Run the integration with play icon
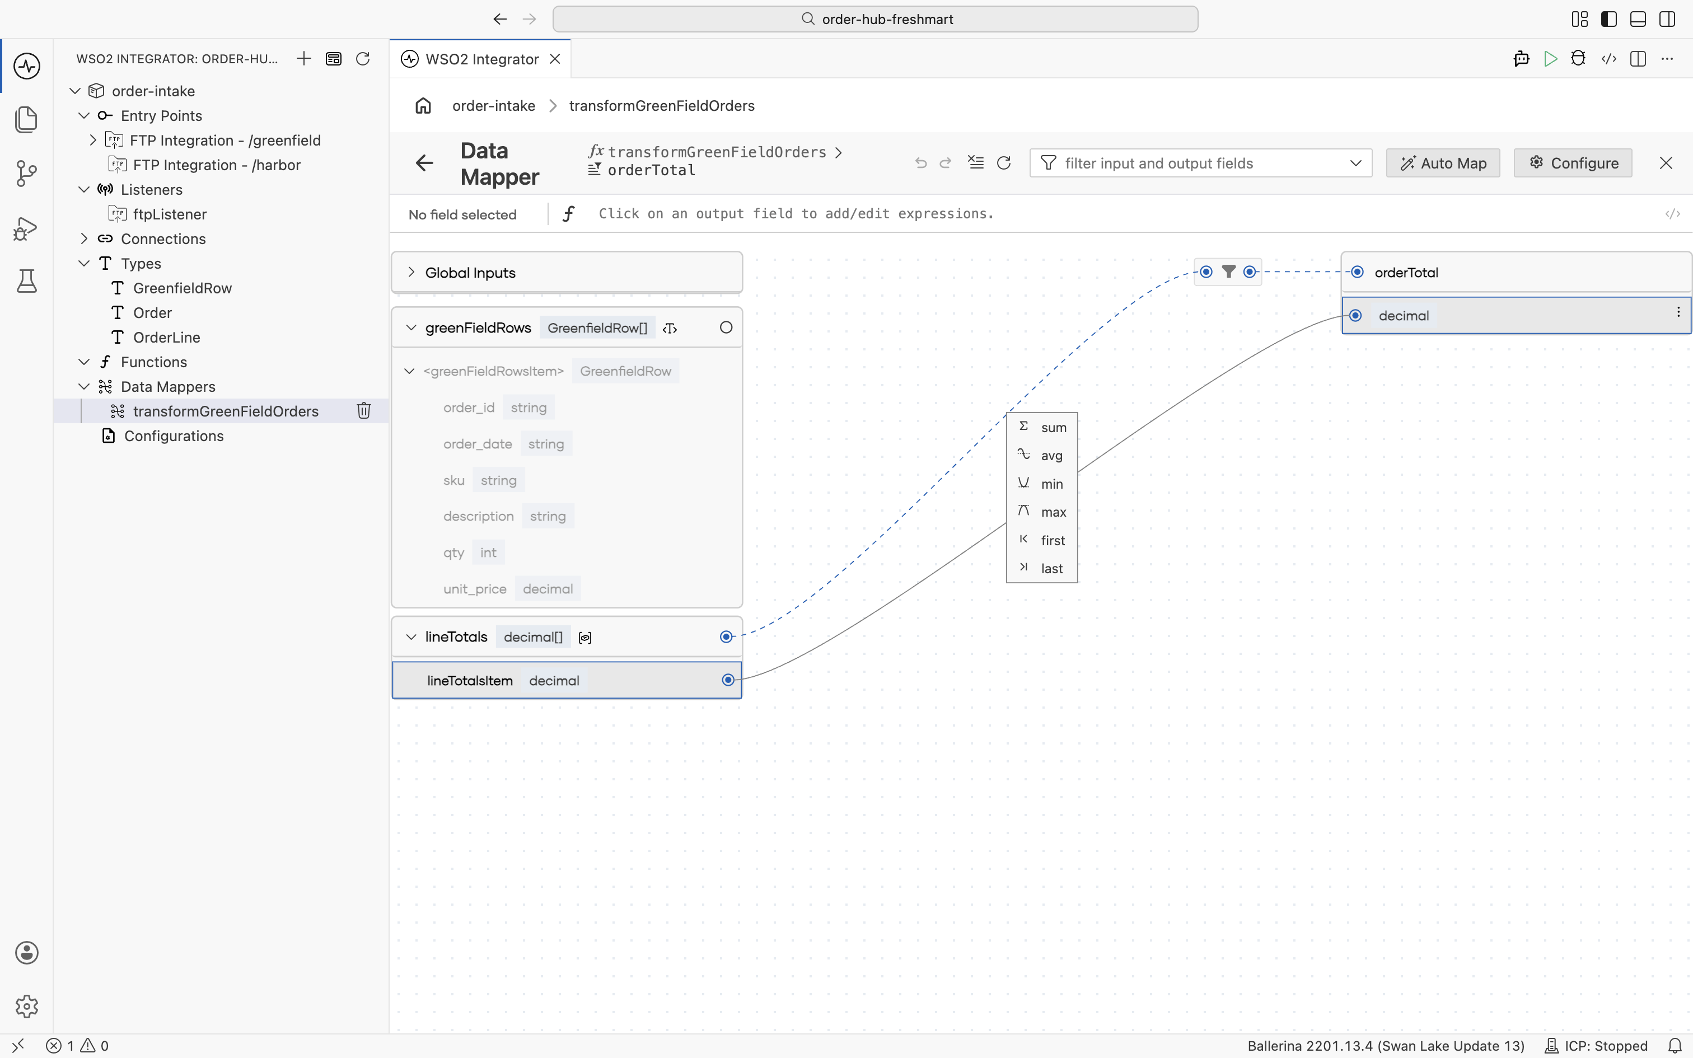This screenshot has width=1693, height=1058. [x=1550, y=59]
